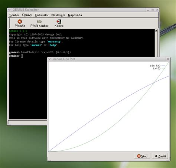Viewport: 176px width, 168px height.
Task: Click the LinePlot command line text
Action: coord(46,52)
